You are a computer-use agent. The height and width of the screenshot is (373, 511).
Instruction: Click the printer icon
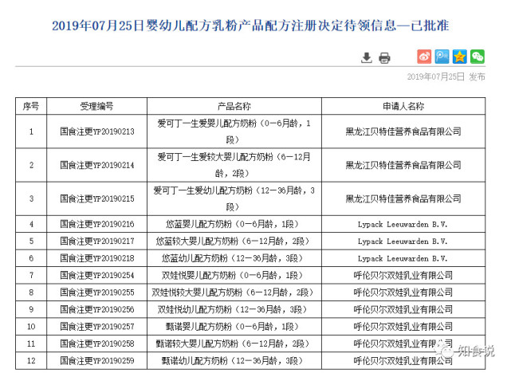click(384, 58)
